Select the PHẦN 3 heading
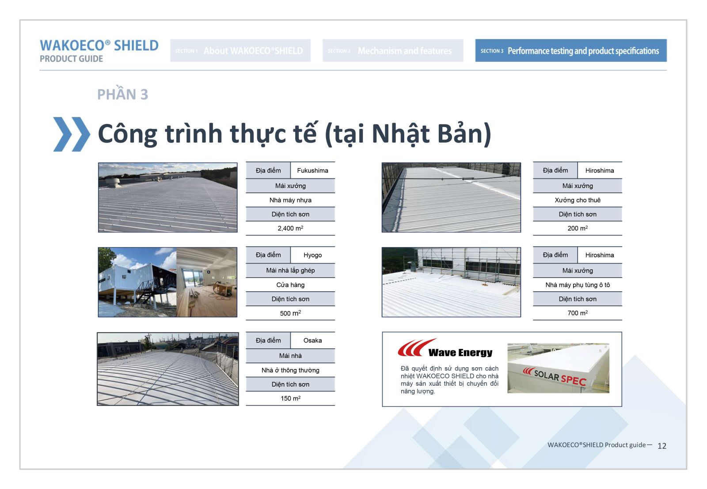707x489 pixels. click(x=122, y=94)
